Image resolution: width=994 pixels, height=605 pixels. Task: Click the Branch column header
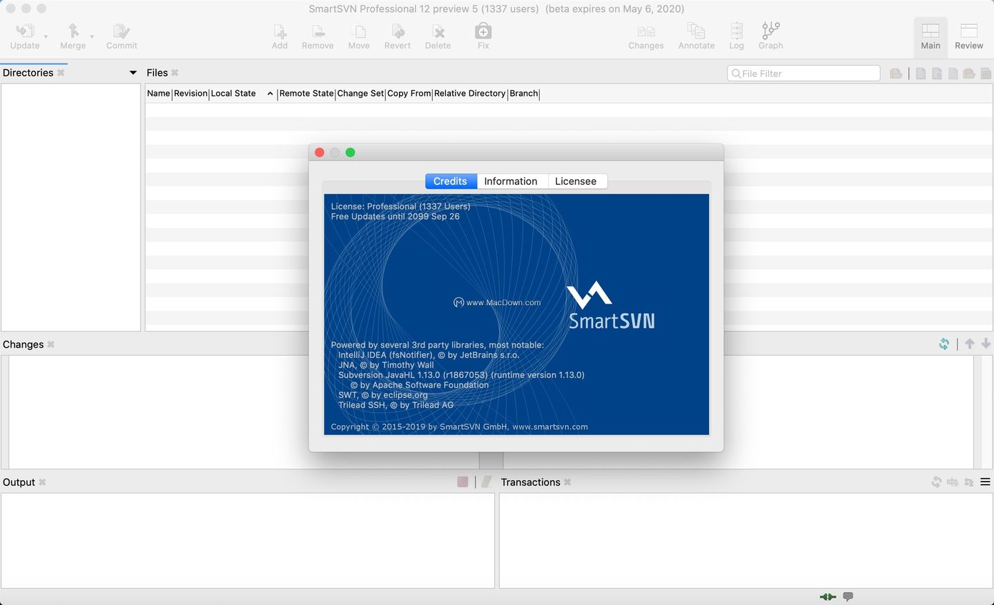coord(524,93)
